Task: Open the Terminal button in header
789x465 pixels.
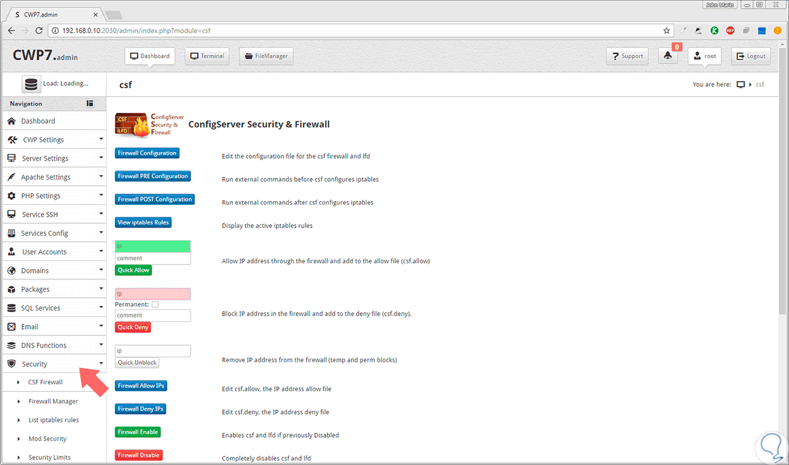Action: tap(207, 56)
